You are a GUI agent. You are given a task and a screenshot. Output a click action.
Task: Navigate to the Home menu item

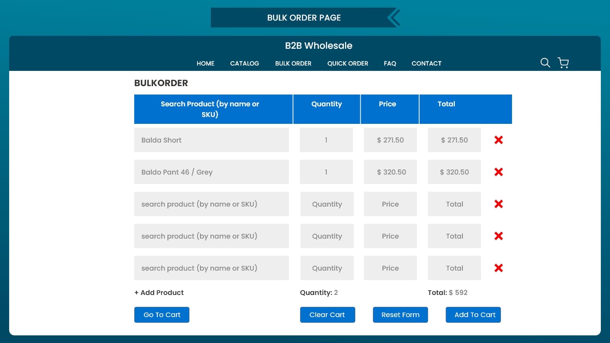coord(205,63)
